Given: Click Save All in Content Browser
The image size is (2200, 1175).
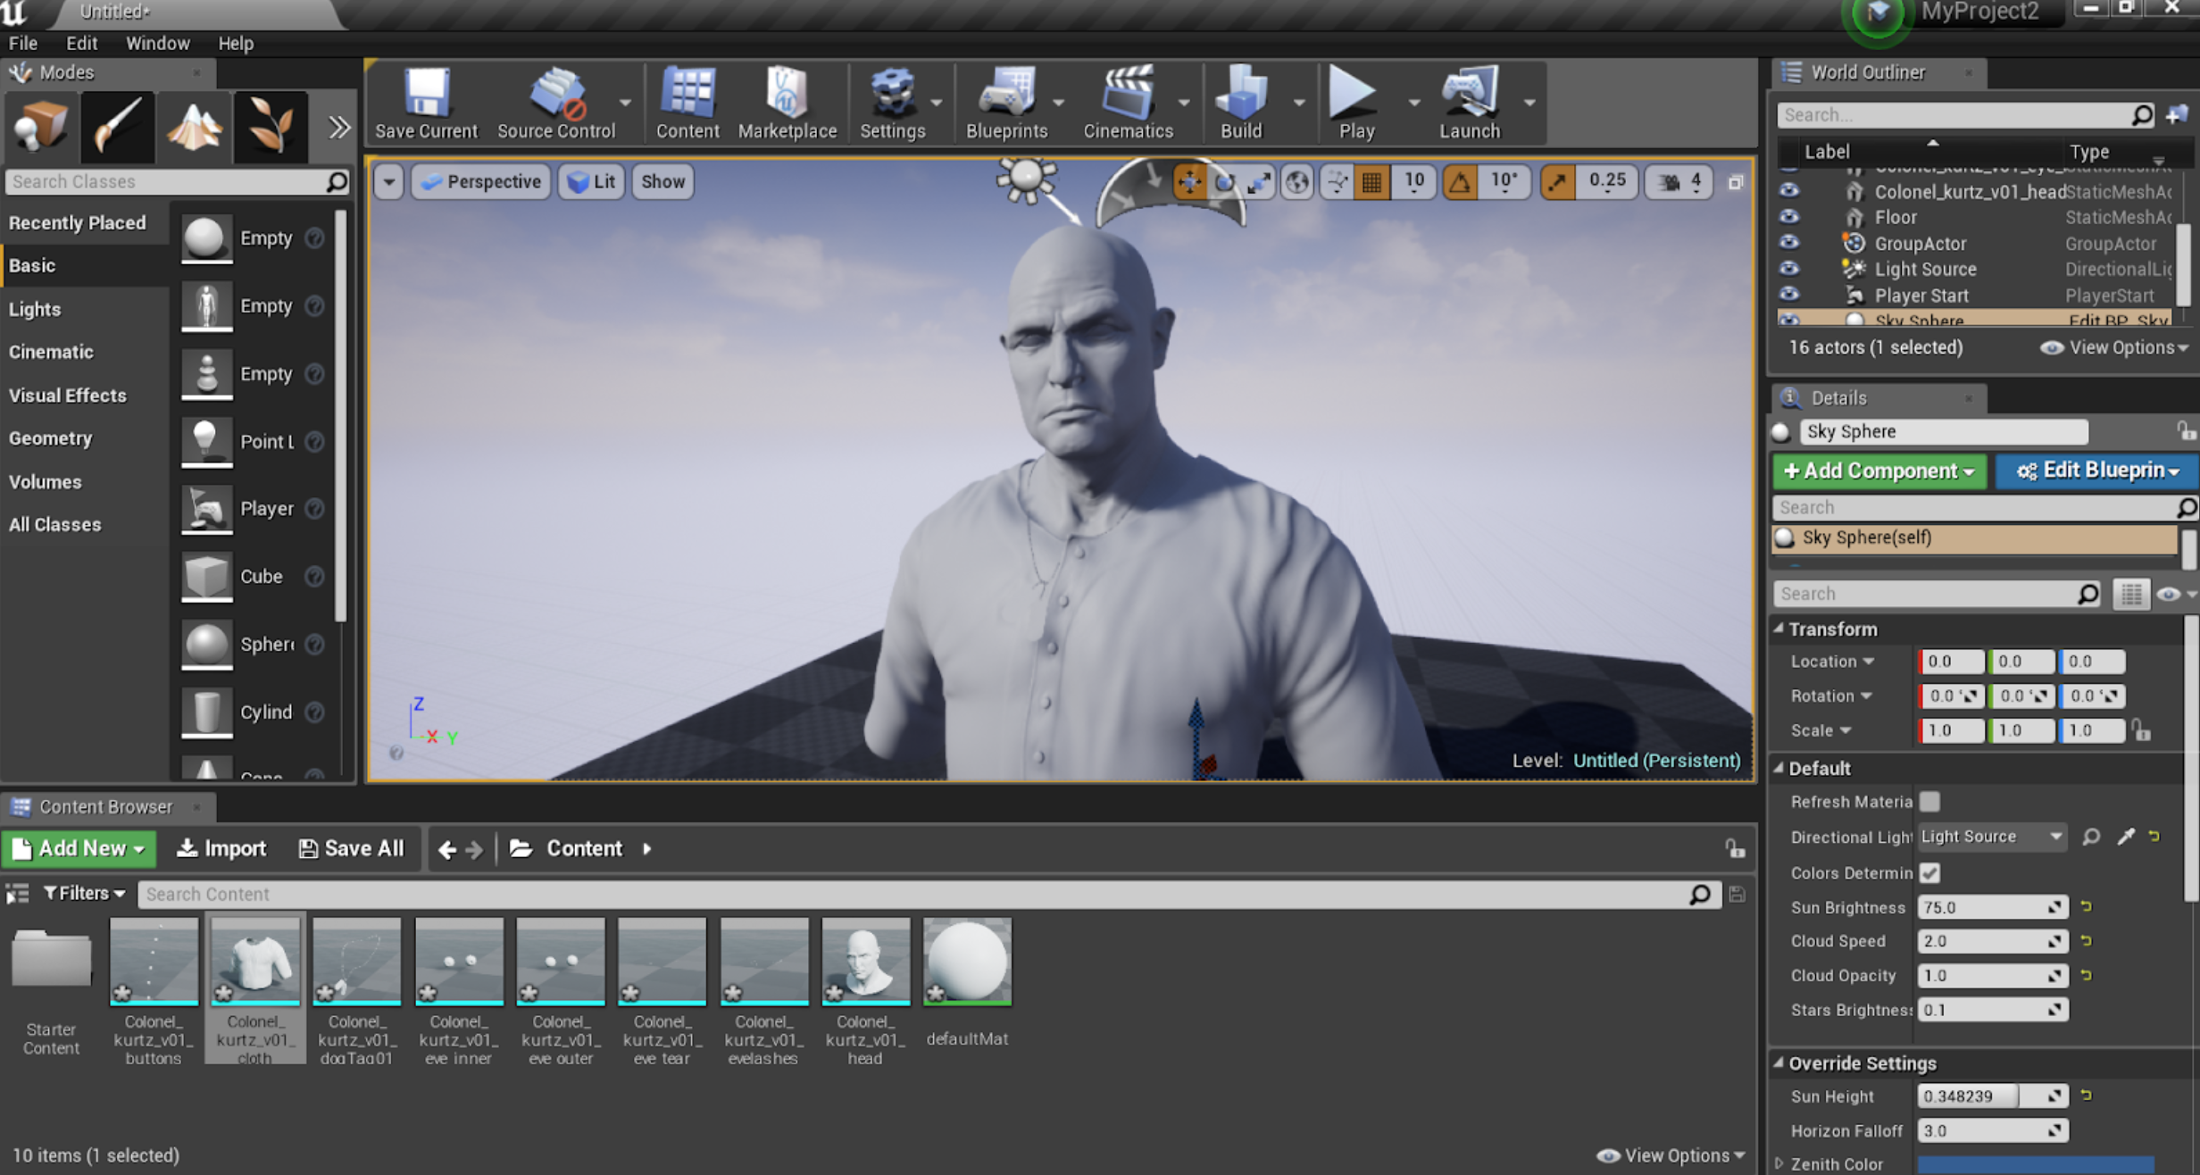Looking at the screenshot, I should pos(351,848).
